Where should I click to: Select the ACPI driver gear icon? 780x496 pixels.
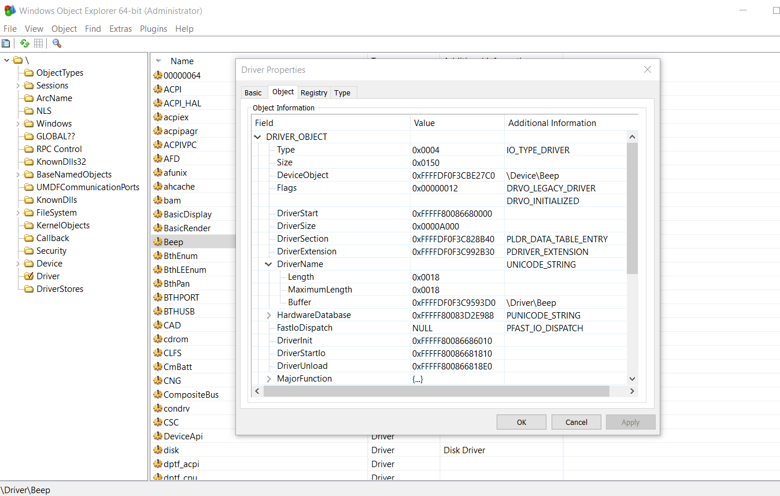[158, 89]
